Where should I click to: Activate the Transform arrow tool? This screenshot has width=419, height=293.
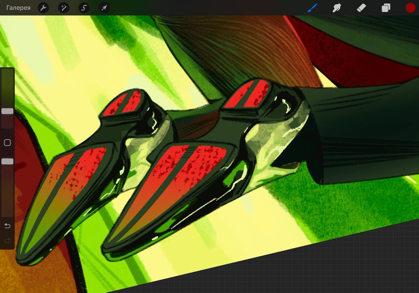click(x=104, y=8)
